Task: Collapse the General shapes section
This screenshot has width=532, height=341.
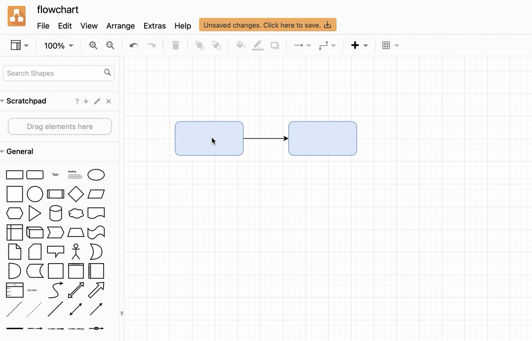Action: 3,151
